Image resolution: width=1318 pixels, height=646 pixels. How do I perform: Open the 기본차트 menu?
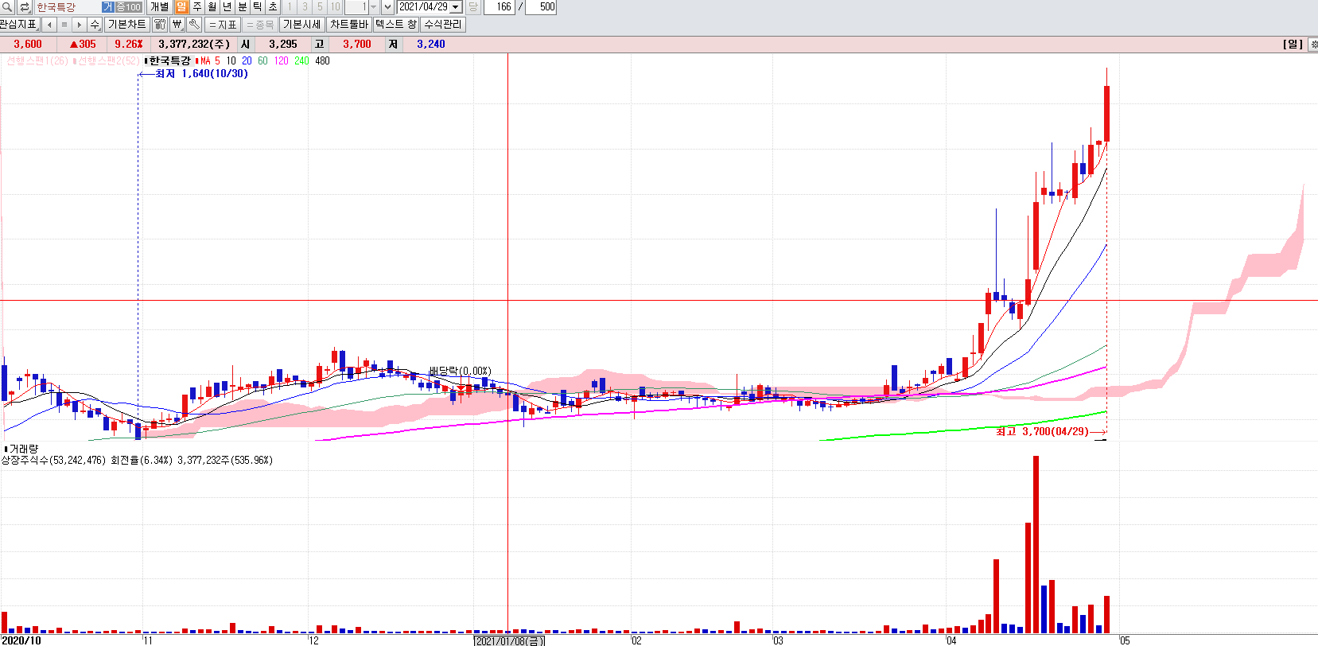[x=127, y=25]
